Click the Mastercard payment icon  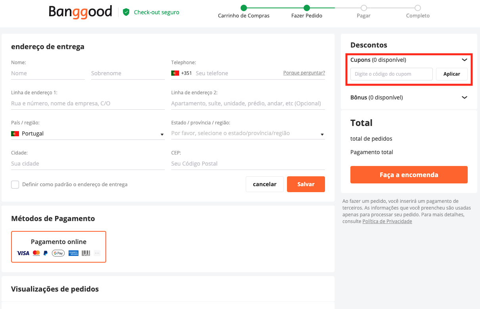[36, 253]
